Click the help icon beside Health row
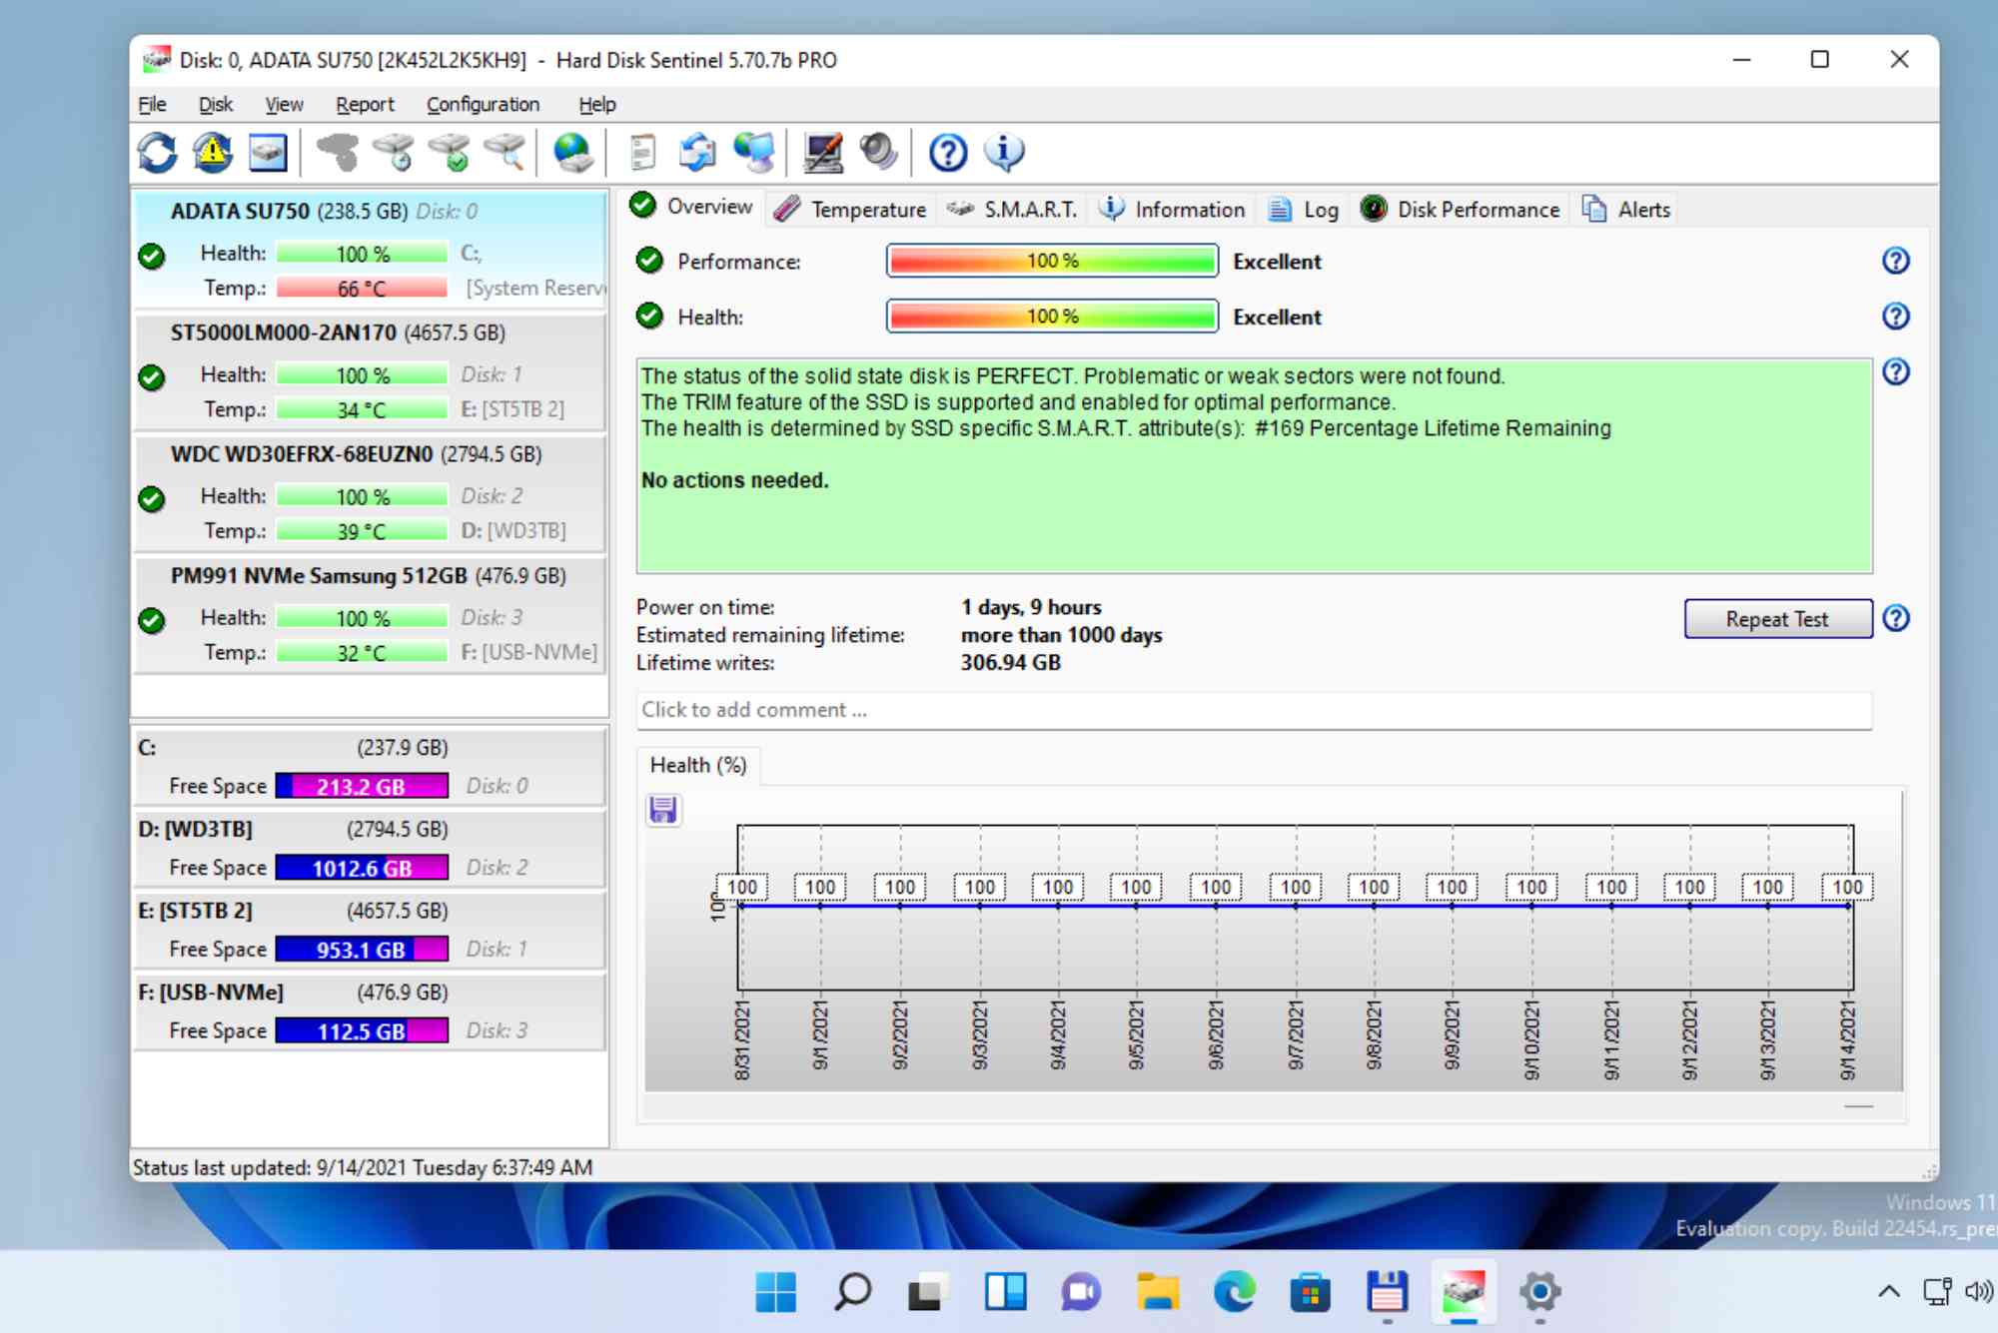The image size is (1998, 1333). click(1895, 317)
